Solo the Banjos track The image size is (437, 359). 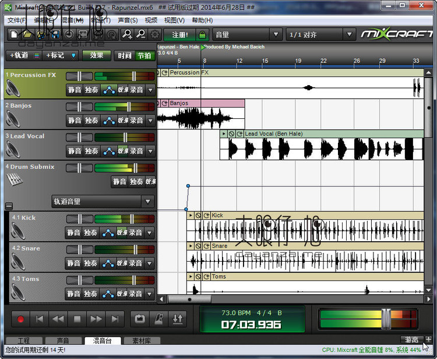click(x=91, y=121)
